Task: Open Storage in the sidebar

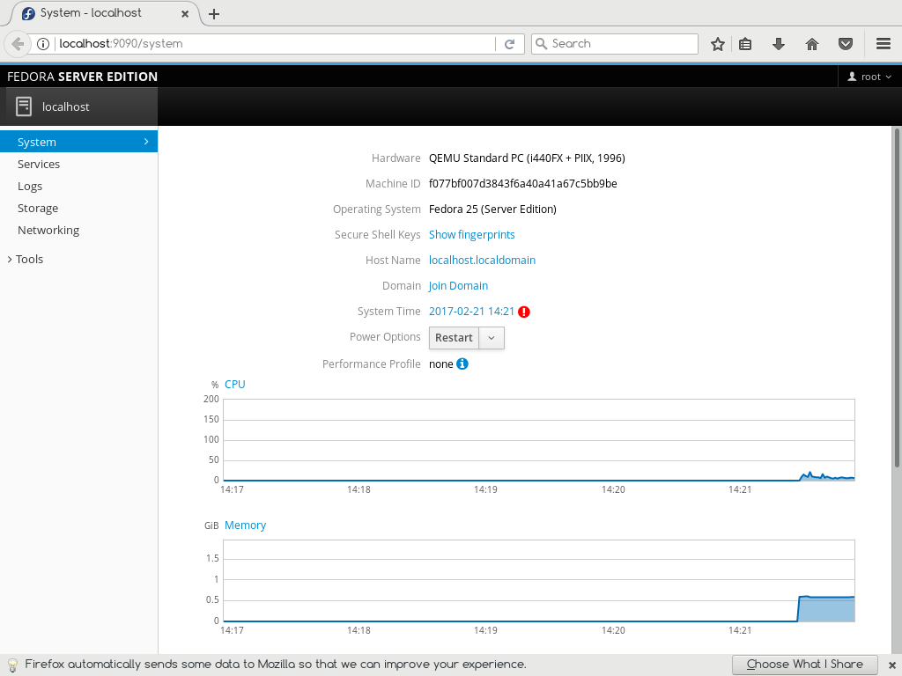Action: [x=78, y=208]
